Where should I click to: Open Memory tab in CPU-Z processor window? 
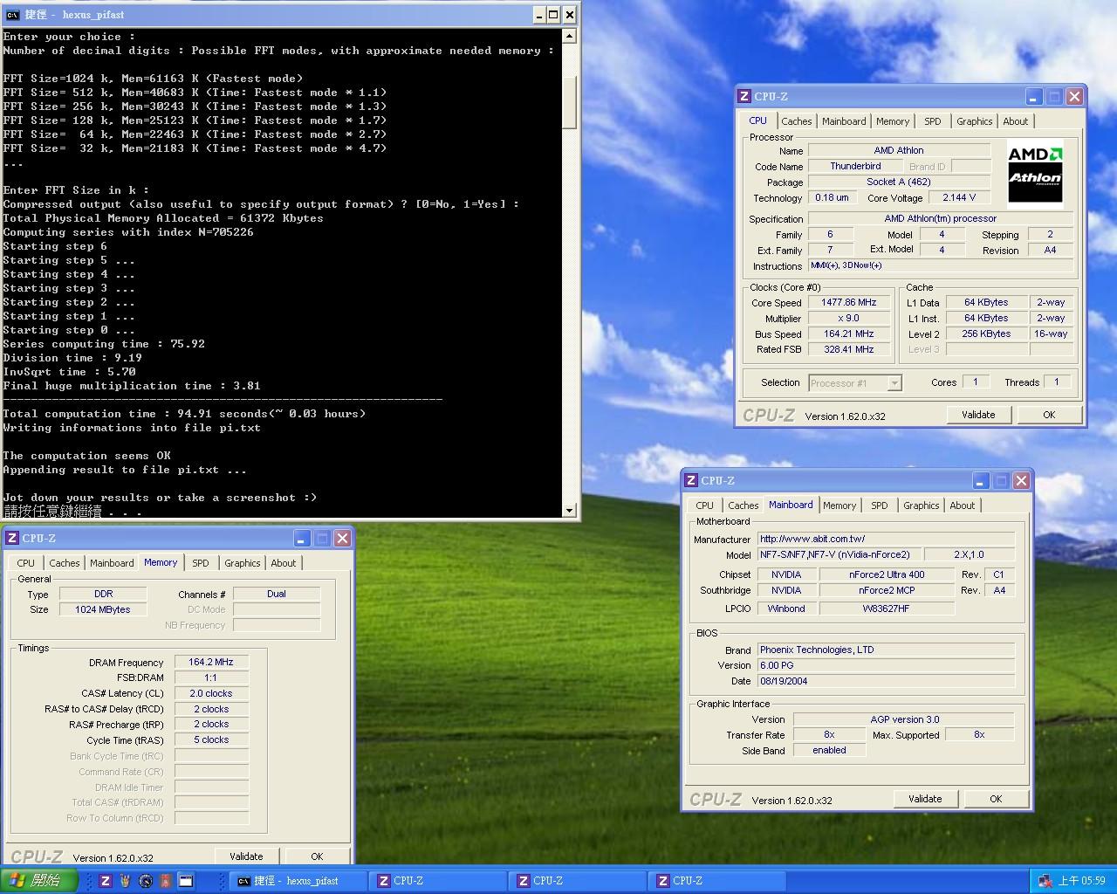(893, 121)
